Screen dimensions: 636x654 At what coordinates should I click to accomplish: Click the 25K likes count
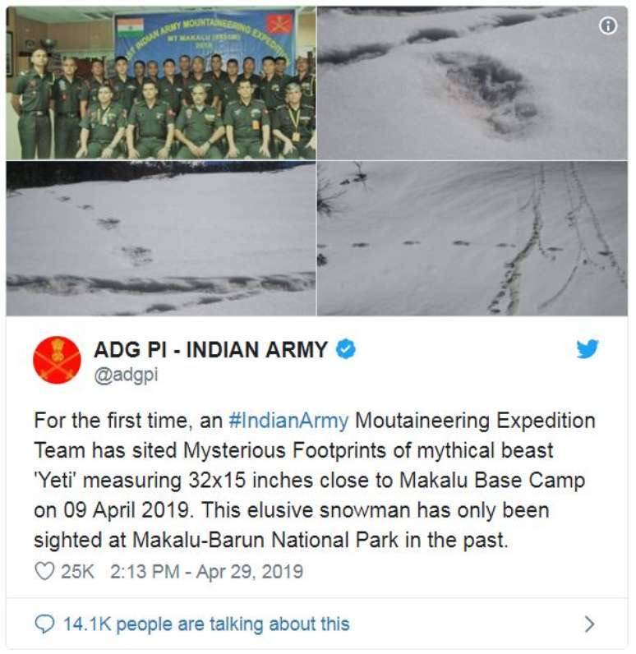77,571
